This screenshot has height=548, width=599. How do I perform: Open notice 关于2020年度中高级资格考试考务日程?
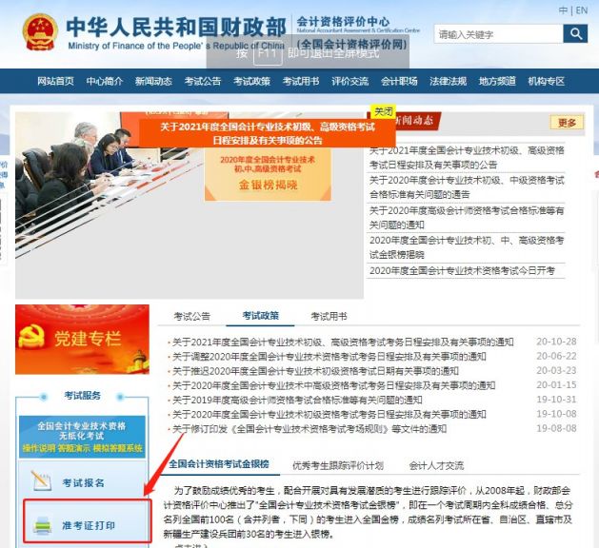[333, 385]
